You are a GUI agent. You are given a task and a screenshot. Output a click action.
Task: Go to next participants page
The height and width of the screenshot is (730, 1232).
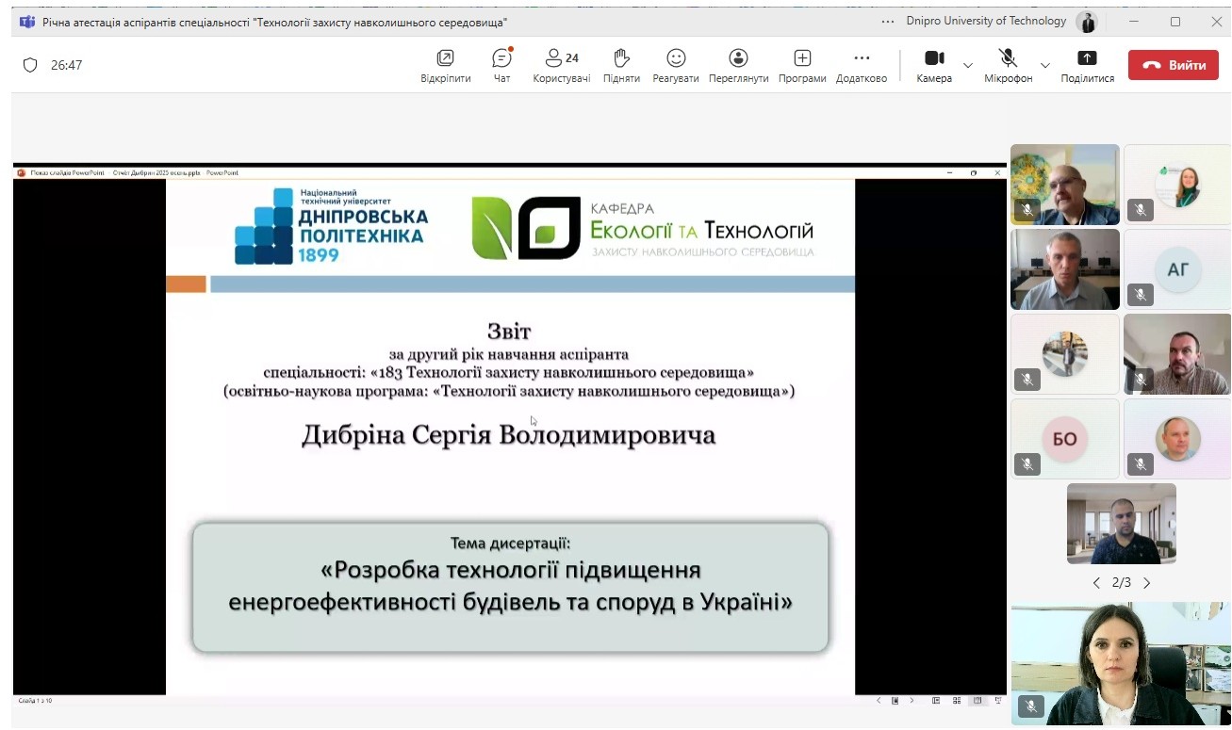[1147, 583]
